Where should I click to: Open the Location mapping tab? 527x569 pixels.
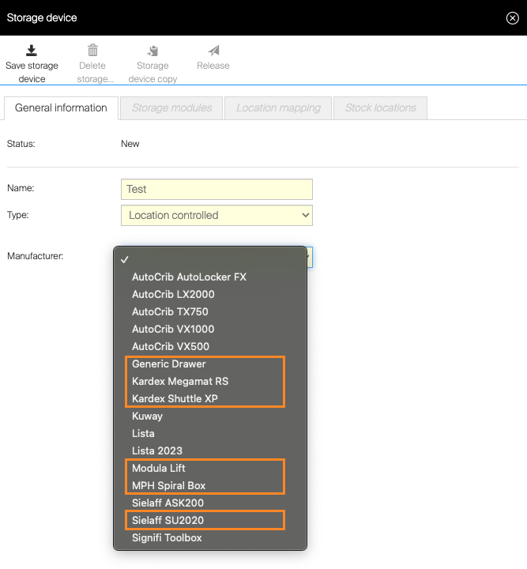pyautogui.click(x=278, y=108)
